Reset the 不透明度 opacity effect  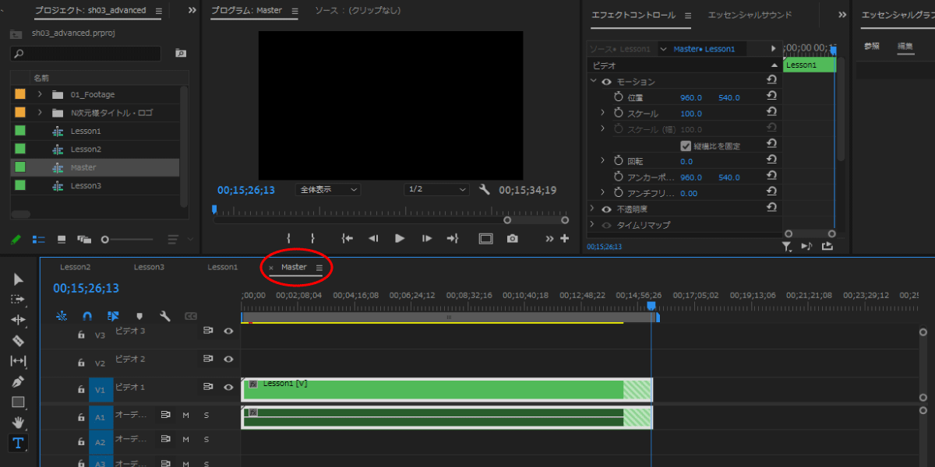[x=771, y=208]
